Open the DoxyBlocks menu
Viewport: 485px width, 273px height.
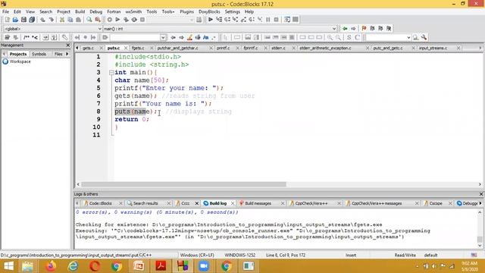(x=209, y=12)
